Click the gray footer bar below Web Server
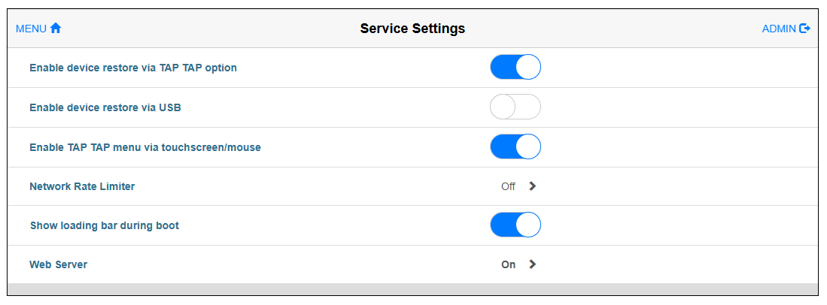The height and width of the screenshot is (305, 827). (x=412, y=289)
